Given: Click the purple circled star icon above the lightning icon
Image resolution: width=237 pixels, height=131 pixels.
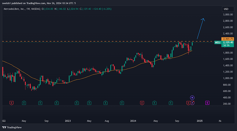Looking at the screenshot, I should click(x=192, y=98).
